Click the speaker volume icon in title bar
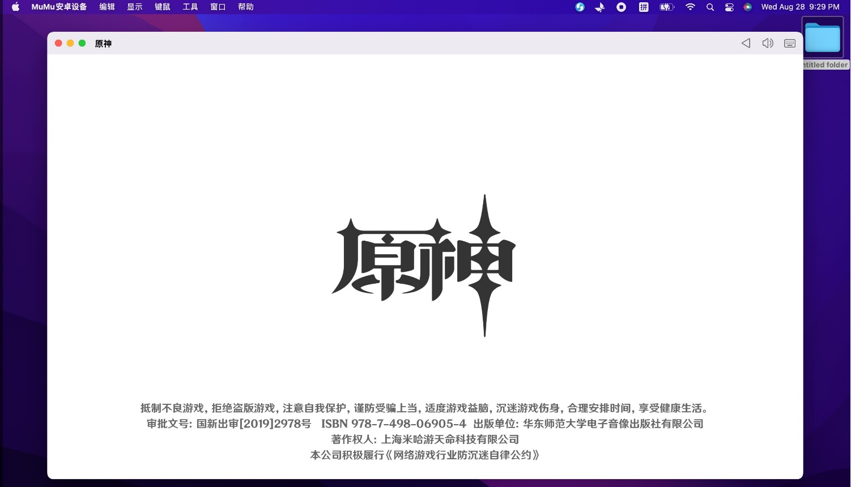This screenshot has width=851, height=487. click(768, 43)
